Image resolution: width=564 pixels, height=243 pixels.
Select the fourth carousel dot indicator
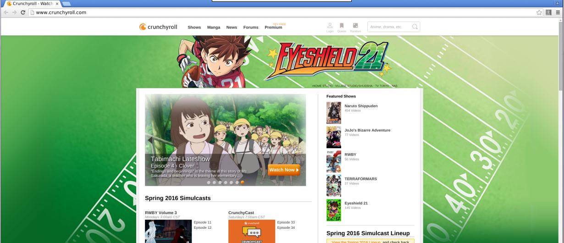point(226,182)
